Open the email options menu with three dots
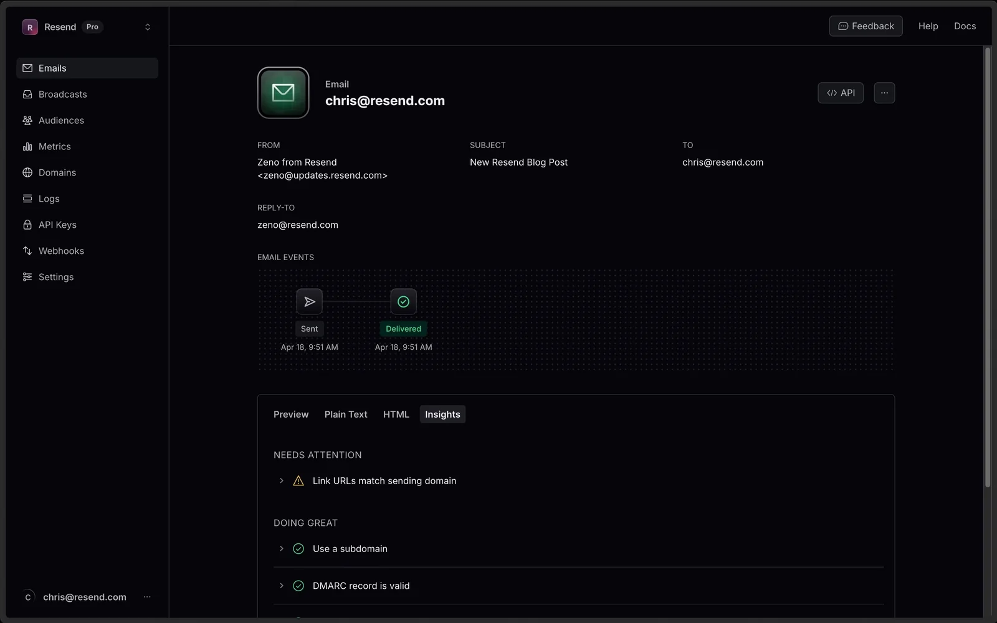Screen dimensions: 997x623 coord(884,93)
